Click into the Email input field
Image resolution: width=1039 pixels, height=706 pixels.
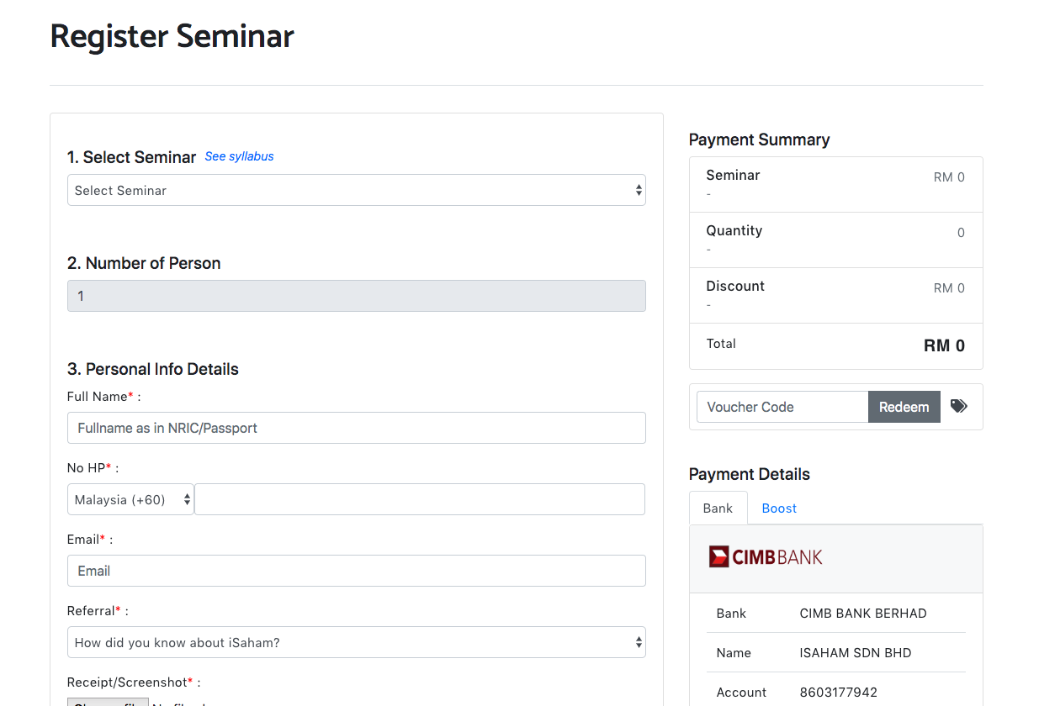click(356, 571)
